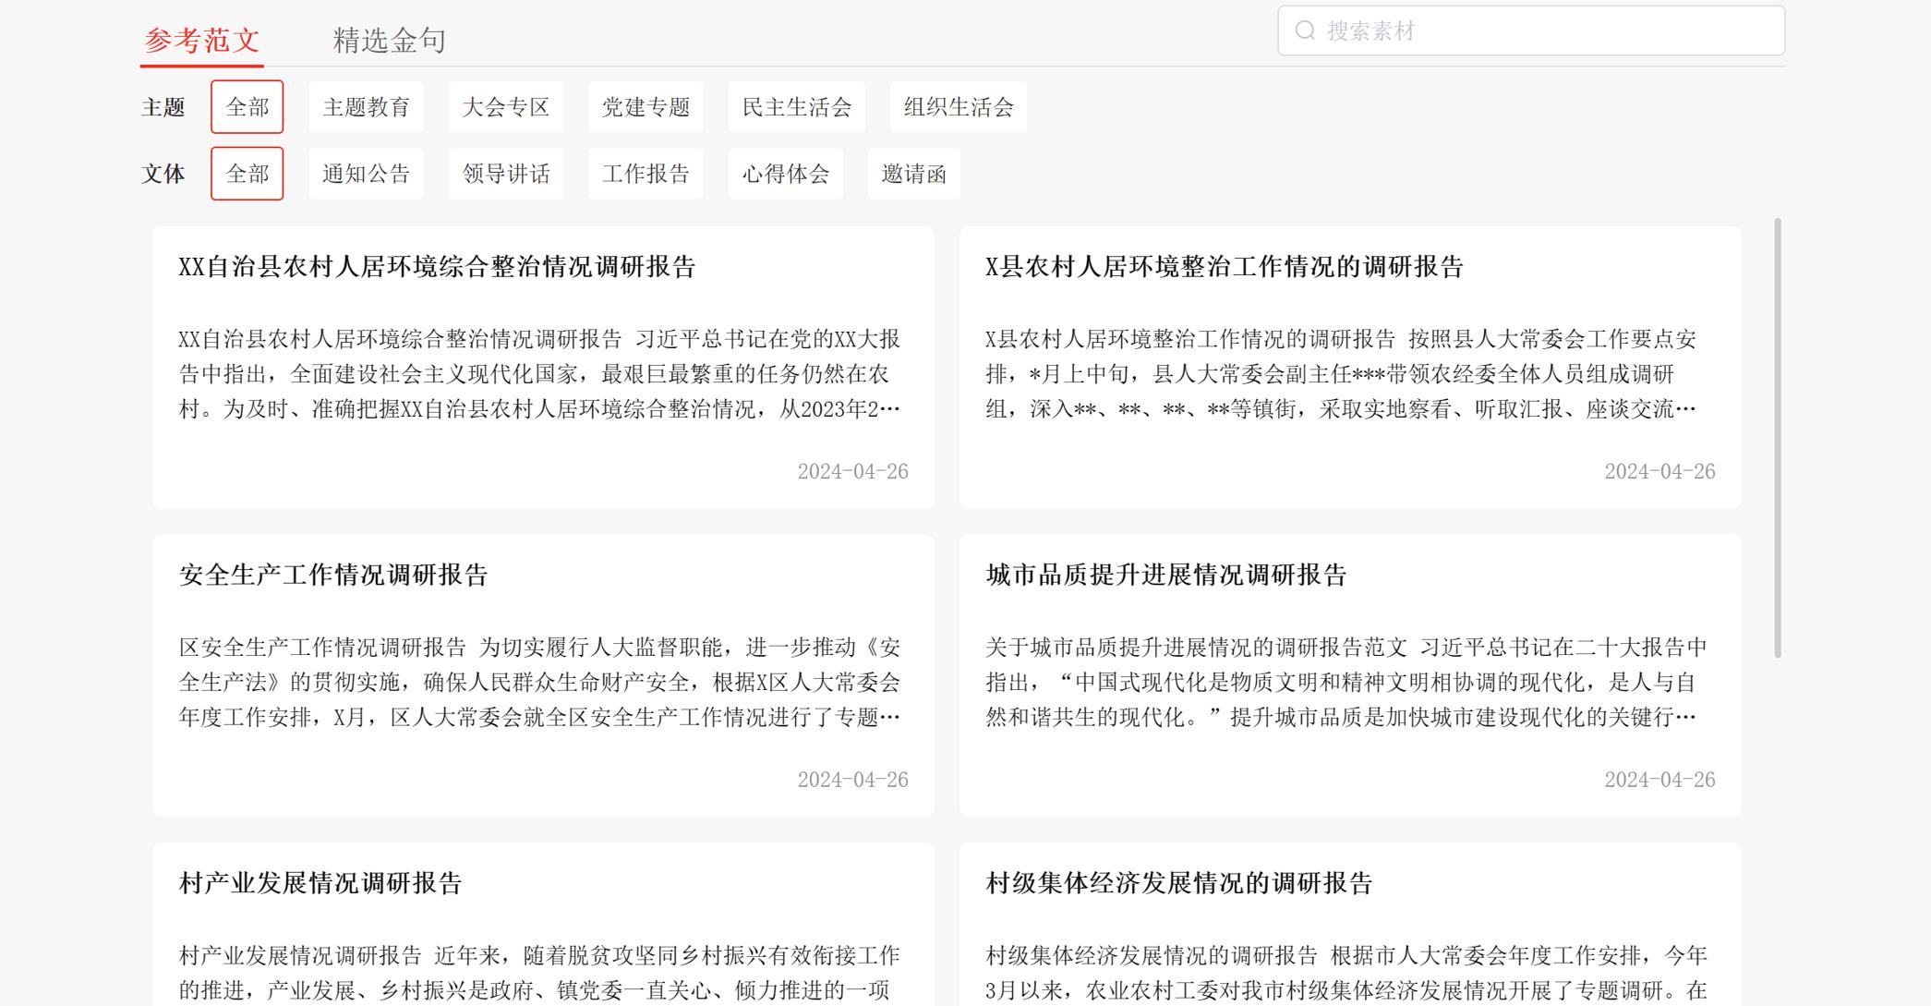1931x1006 pixels.
Task: Filter by 主题教育 theme
Action: (367, 107)
